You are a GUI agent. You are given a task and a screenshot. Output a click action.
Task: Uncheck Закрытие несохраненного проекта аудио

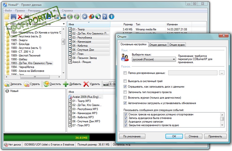coord(126,125)
